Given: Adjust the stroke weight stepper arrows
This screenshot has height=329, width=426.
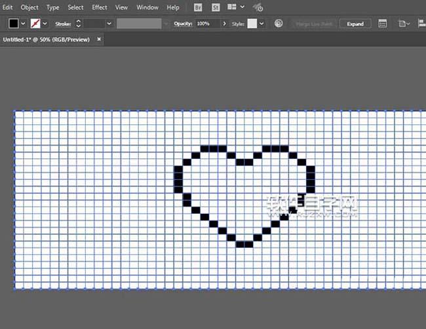Looking at the screenshot, I should point(79,24).
